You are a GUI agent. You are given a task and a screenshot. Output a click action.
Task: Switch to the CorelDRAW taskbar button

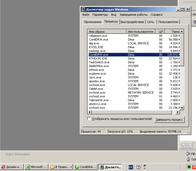(x=86, y=167)
